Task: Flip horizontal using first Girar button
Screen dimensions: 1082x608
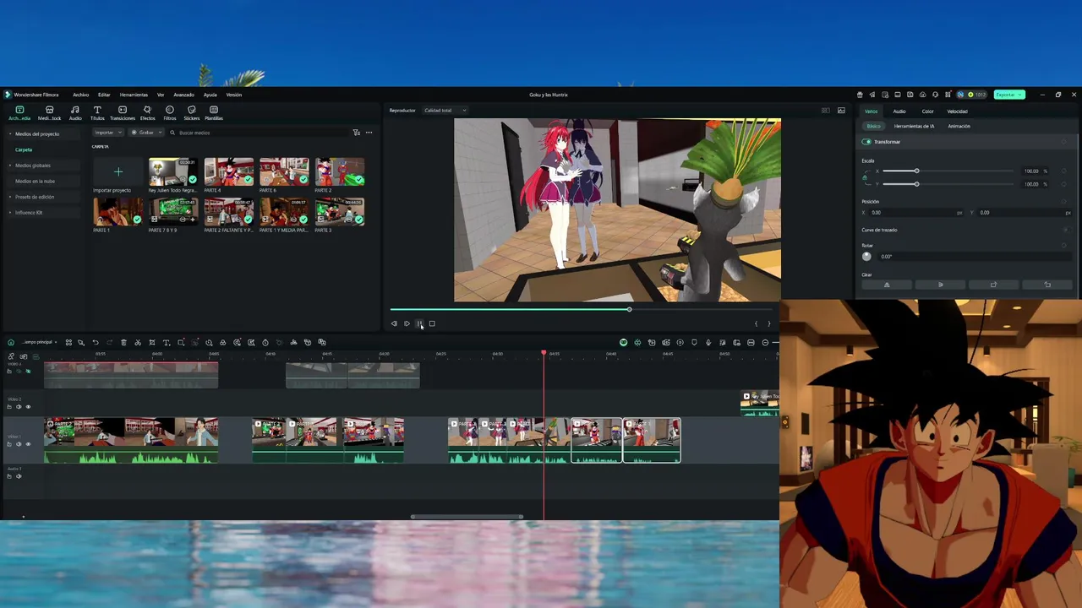Action: click(x=887, y=285)
